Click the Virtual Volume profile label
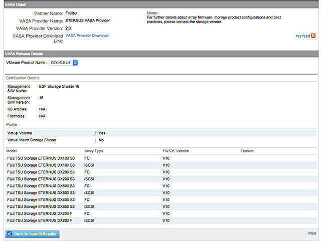The height and width of the screenshot is (243, 325). (20, 133)
